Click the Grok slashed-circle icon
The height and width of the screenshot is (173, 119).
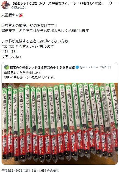click(110, 3)
